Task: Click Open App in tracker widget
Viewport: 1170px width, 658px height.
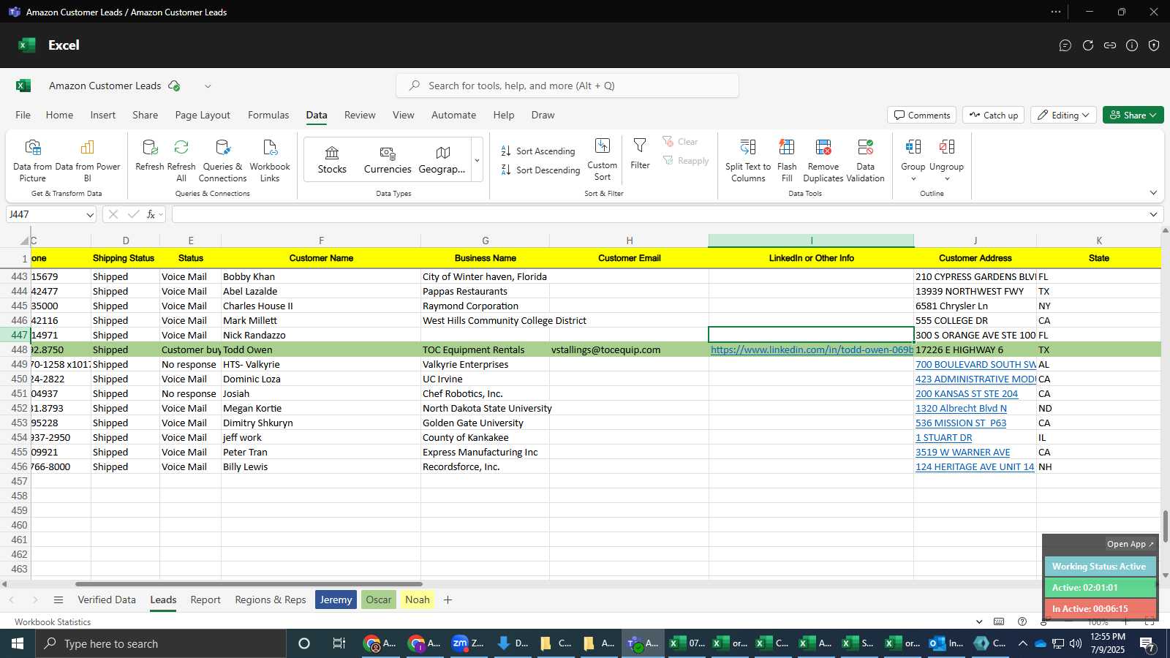Action: click(x=1130, y=544)
